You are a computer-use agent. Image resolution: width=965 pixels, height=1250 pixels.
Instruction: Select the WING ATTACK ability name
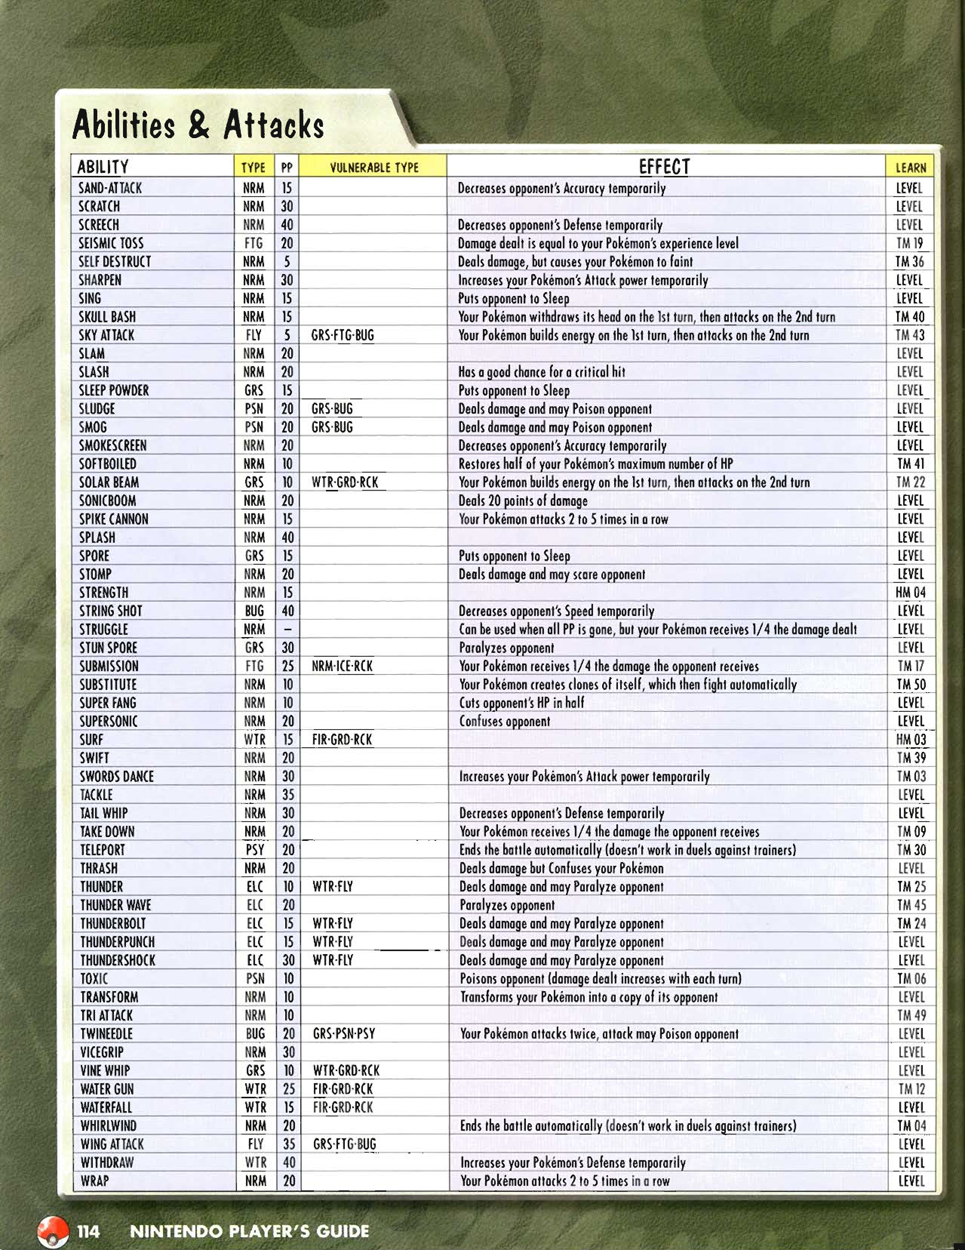click(112, 1144)
